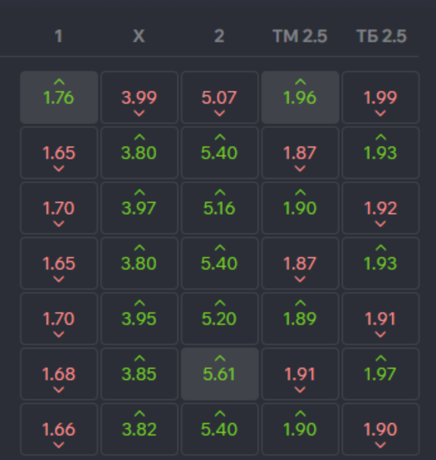Select the 3.82 draw odds cell
436x460 pixels.
point(139,429)
